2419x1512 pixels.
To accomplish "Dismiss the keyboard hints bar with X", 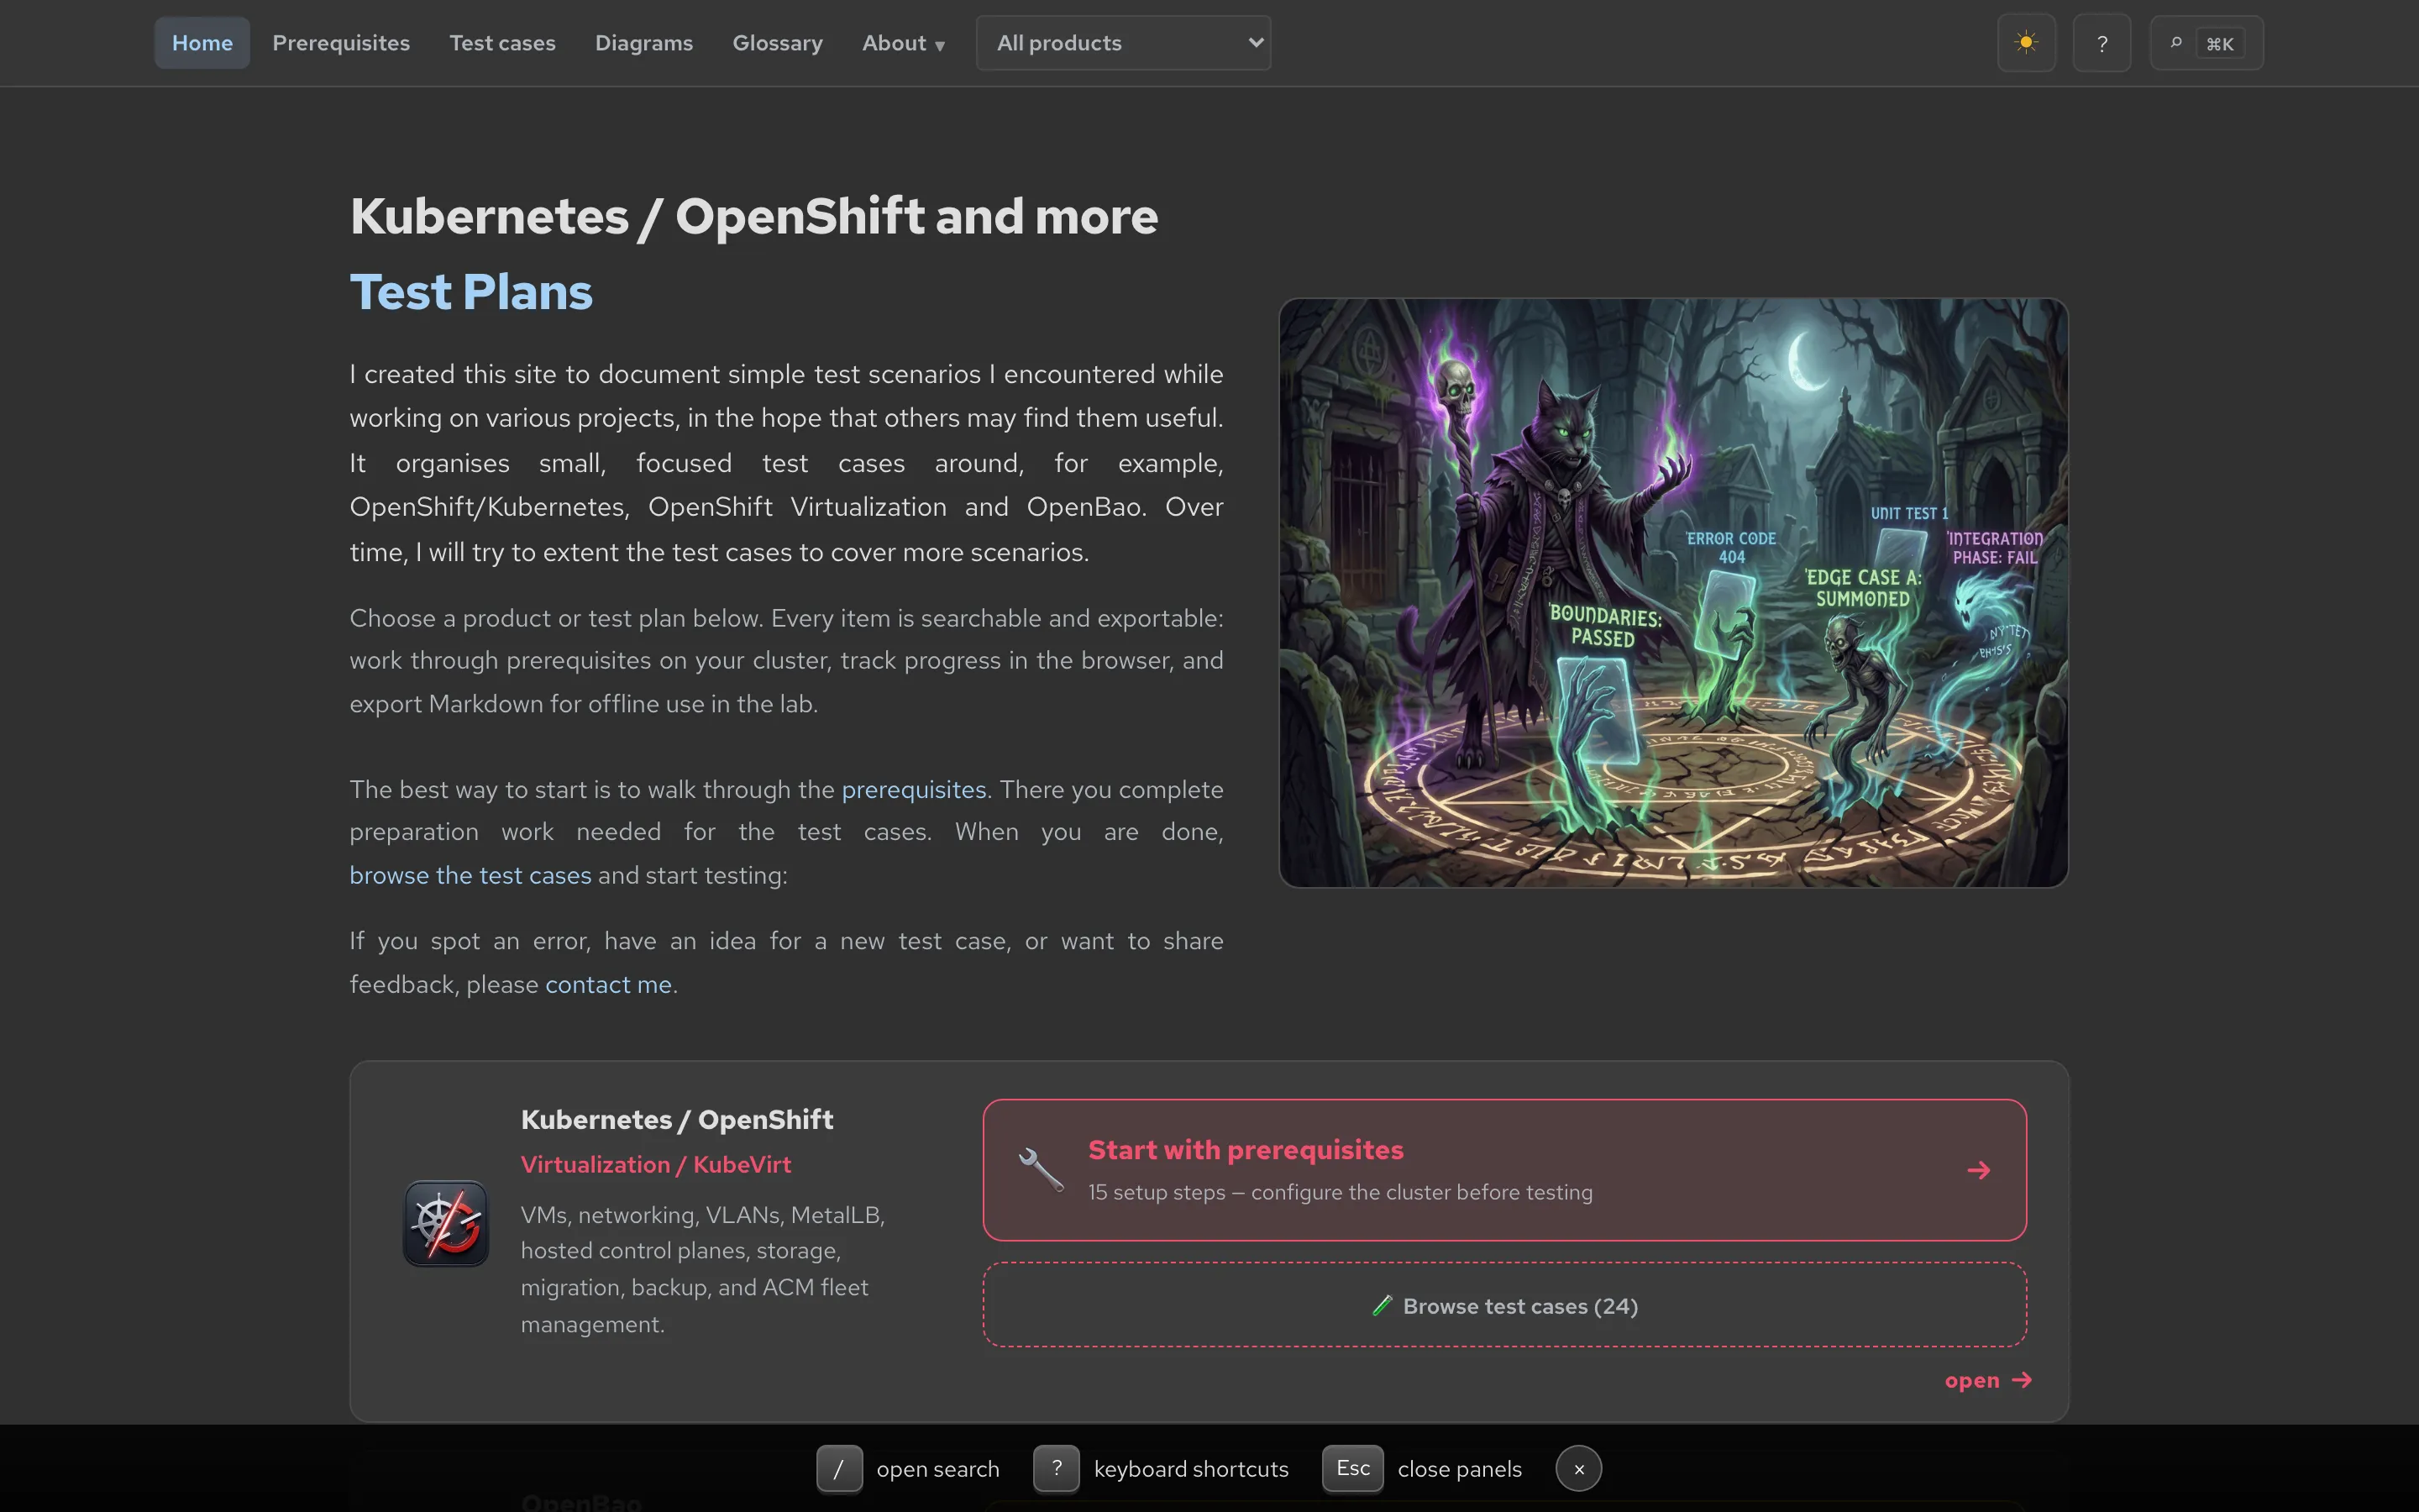I will tap(1578, 1468).
